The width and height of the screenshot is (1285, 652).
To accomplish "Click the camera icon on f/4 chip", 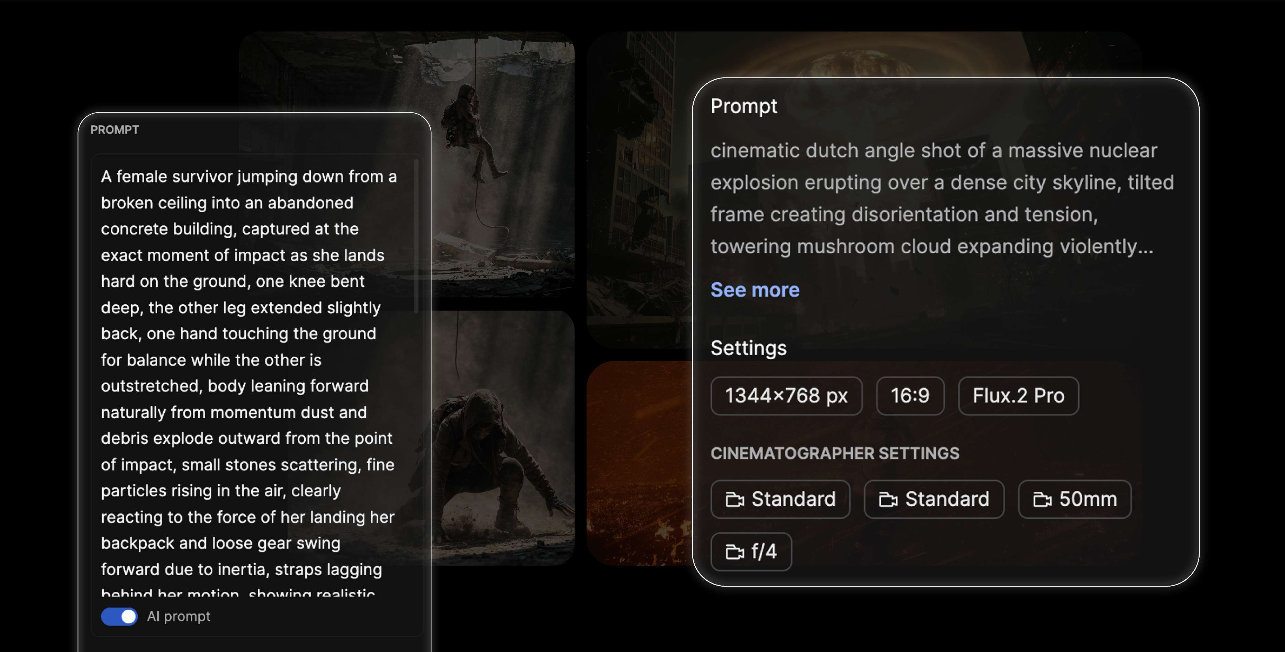I will [x=734, y=552].
